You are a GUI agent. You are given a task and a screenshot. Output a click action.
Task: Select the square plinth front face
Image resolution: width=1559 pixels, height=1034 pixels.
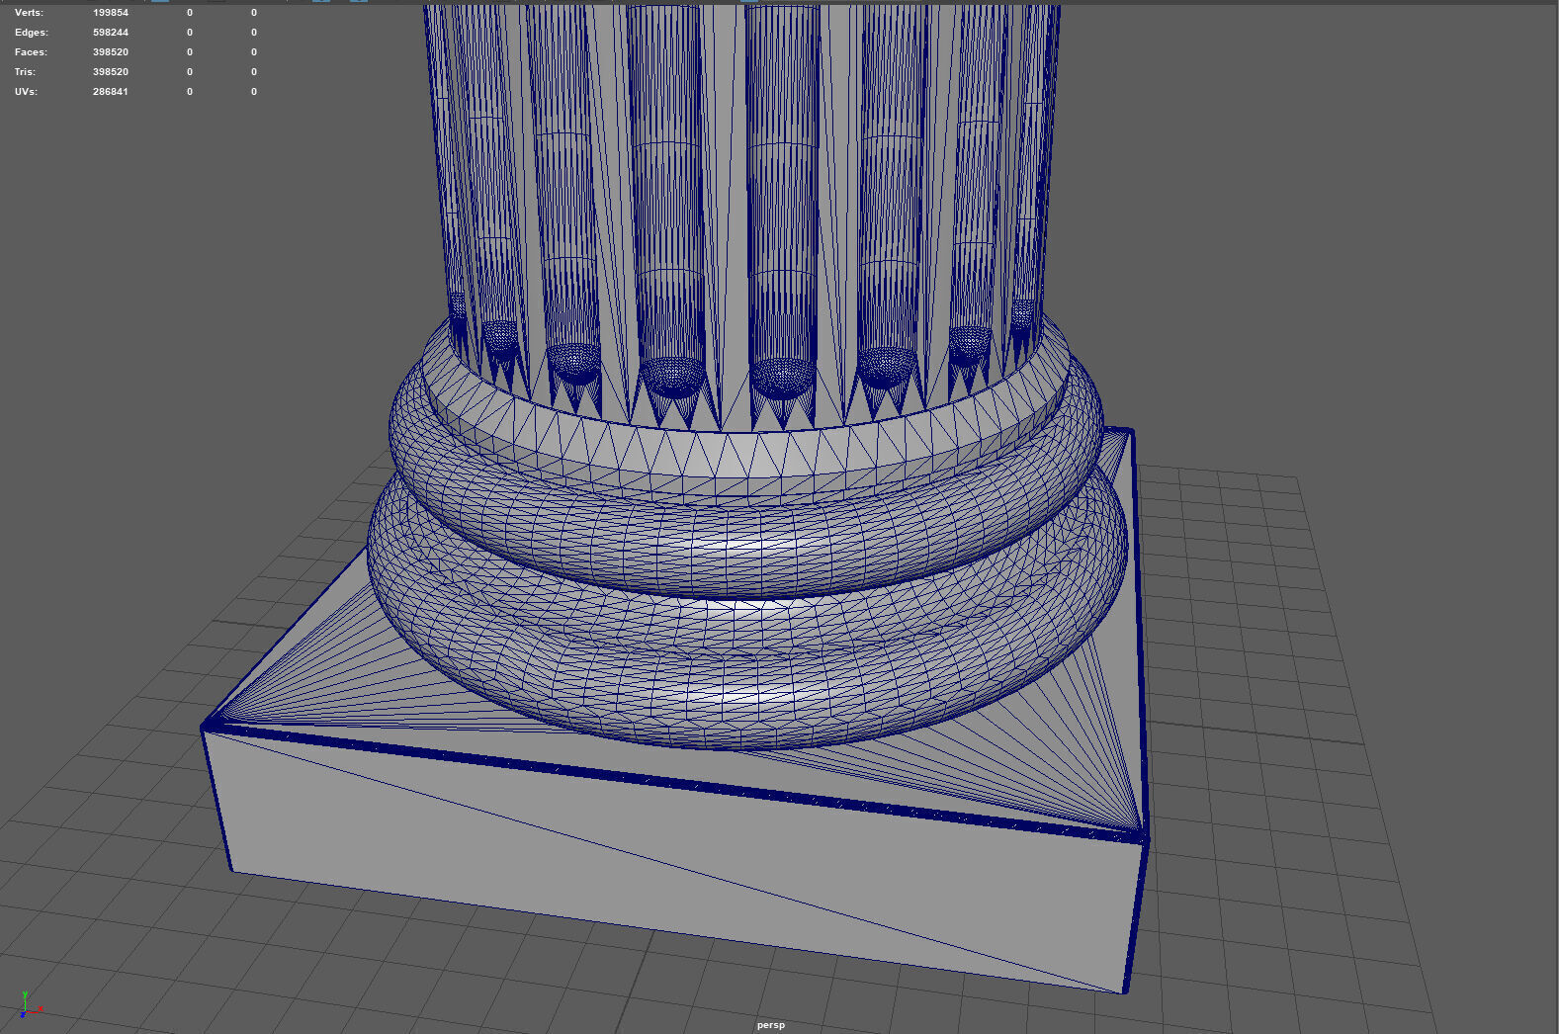[x=672, y=860]
